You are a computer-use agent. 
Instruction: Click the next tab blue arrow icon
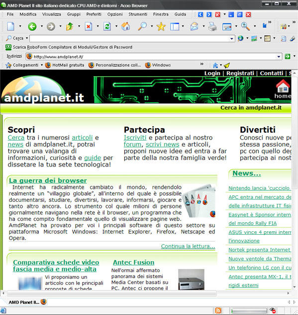click(x=209, y=14)
